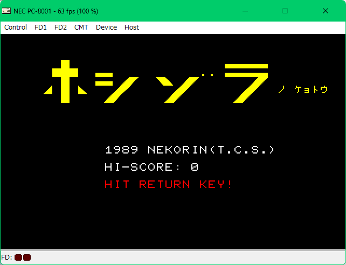Open the FD1 drive menu
This screenshot has width=346, height=265.
(40, 27)
